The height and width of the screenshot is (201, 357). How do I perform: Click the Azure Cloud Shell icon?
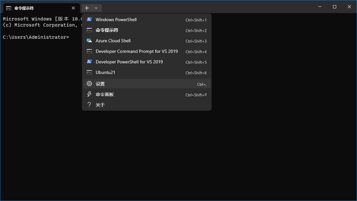point(89,41)
